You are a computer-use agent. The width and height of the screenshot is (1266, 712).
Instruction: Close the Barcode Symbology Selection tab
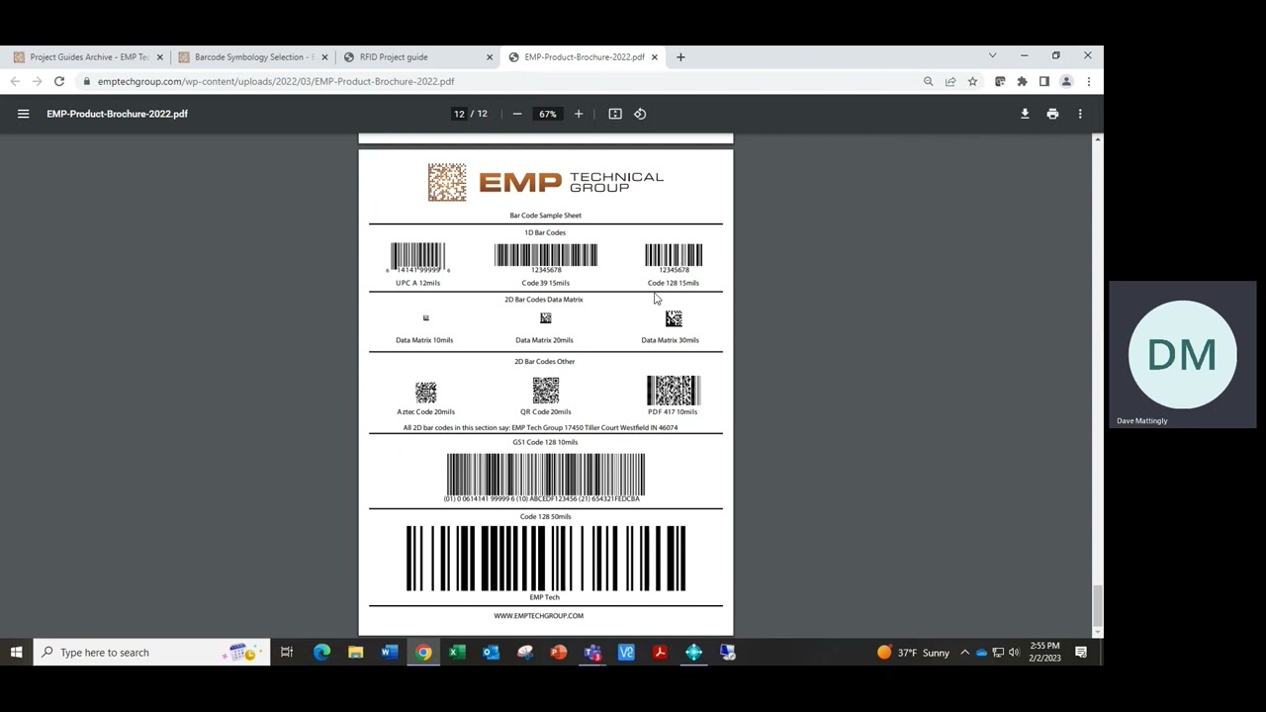[324, 57]
